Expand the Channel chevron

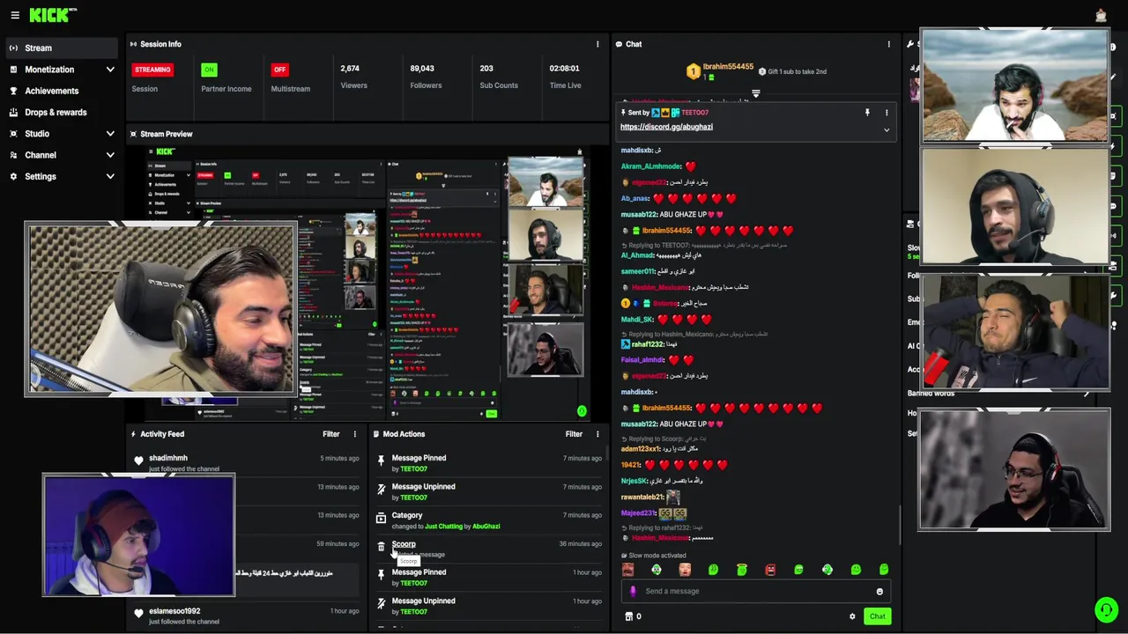(110, 155)
